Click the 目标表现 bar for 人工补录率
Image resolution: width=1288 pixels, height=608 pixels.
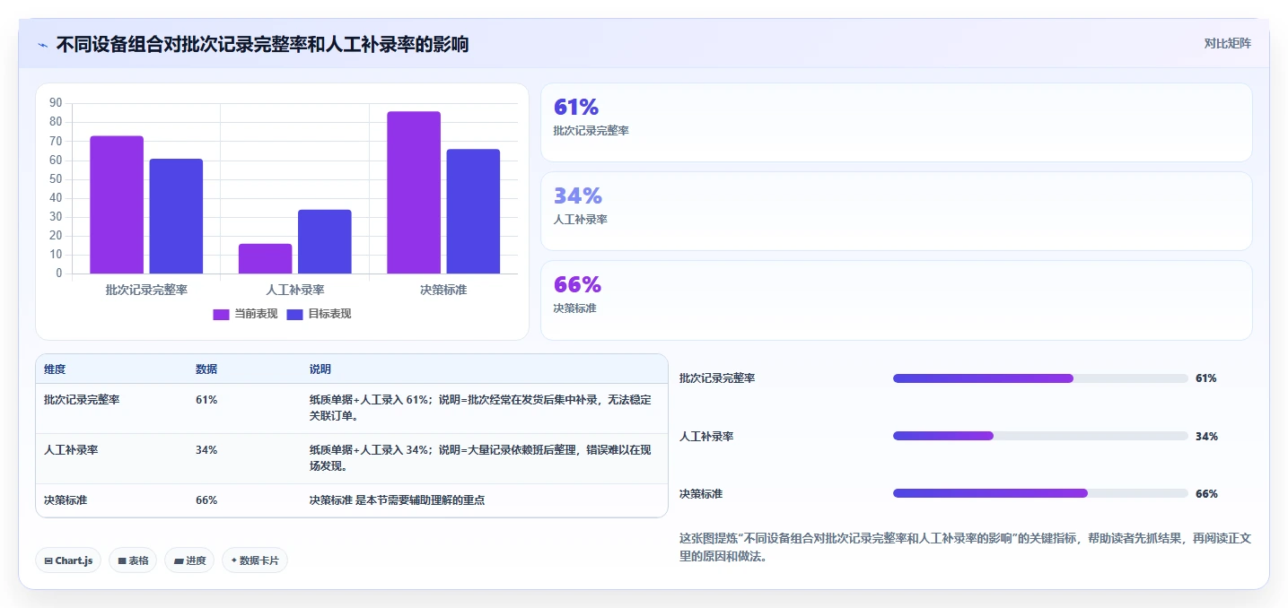pos(325,241)
